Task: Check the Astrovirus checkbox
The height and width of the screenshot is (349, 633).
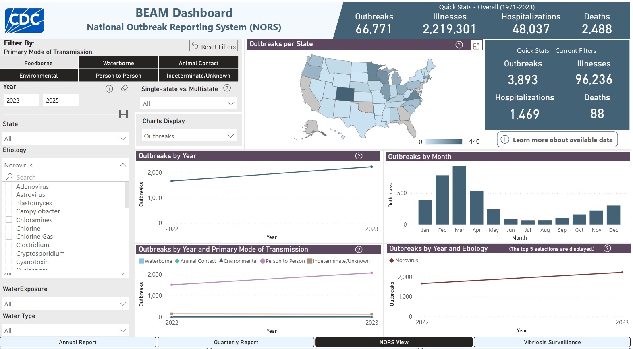Action: pyautogui.click(x=9, y=194)
